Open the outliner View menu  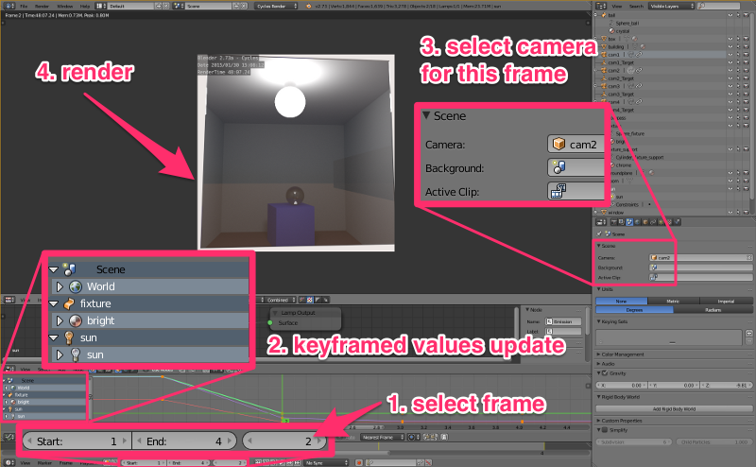pos(617,7)
